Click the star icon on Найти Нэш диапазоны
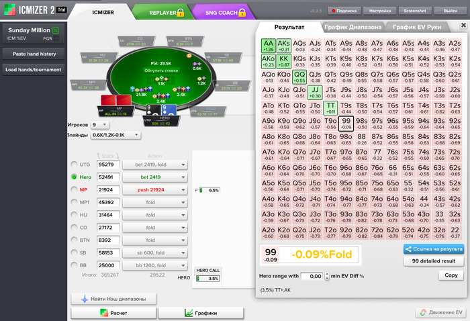This screenshot has height=321, width=470. (x=85, y=299)
